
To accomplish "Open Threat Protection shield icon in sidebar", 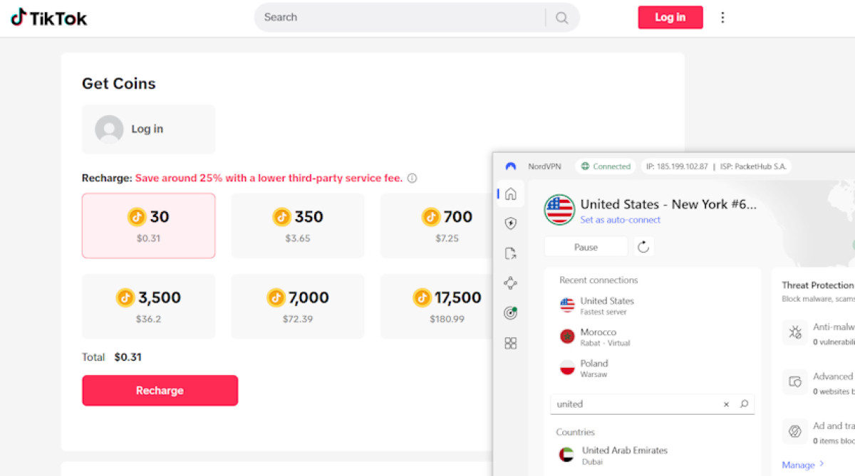I will coord(510,223).
